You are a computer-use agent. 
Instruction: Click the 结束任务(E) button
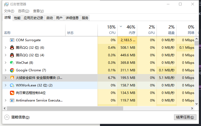coord(185,117)
